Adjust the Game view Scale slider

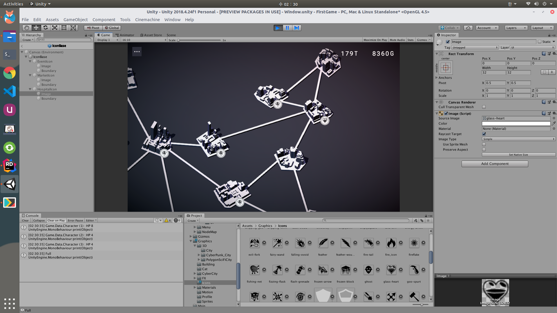click(x=199, y=40)
